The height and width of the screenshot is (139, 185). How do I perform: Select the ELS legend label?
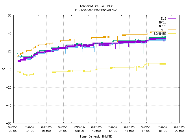tap(163, 19)
